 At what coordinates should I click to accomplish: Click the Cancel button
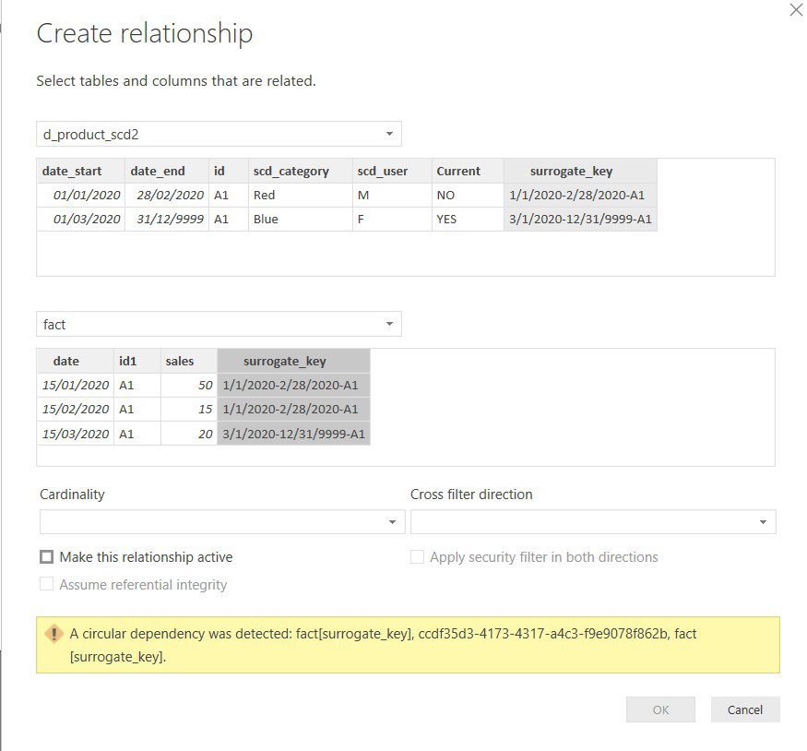744,709
